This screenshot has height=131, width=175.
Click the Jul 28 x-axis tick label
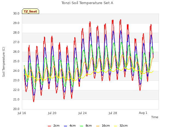[113, 113]
